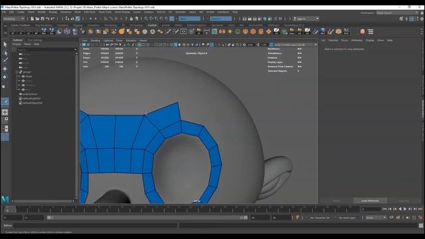Click the Save Scene icon
The width and height of the screenshot is (425, 239).
point(42,19)
